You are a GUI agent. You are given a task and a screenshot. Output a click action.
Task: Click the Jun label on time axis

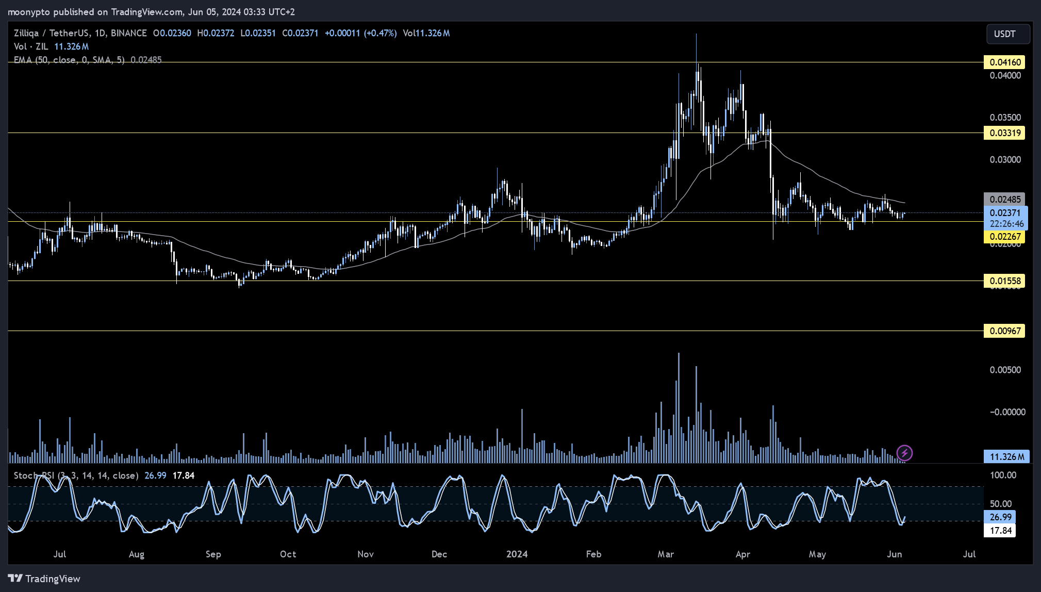coord(895,554)
